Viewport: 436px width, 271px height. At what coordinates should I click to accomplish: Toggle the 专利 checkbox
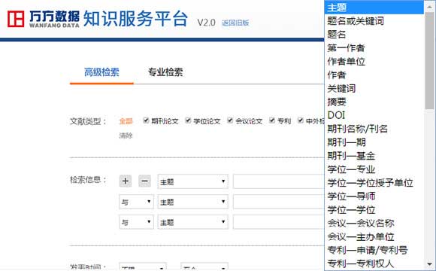click(x=272, y=120)
